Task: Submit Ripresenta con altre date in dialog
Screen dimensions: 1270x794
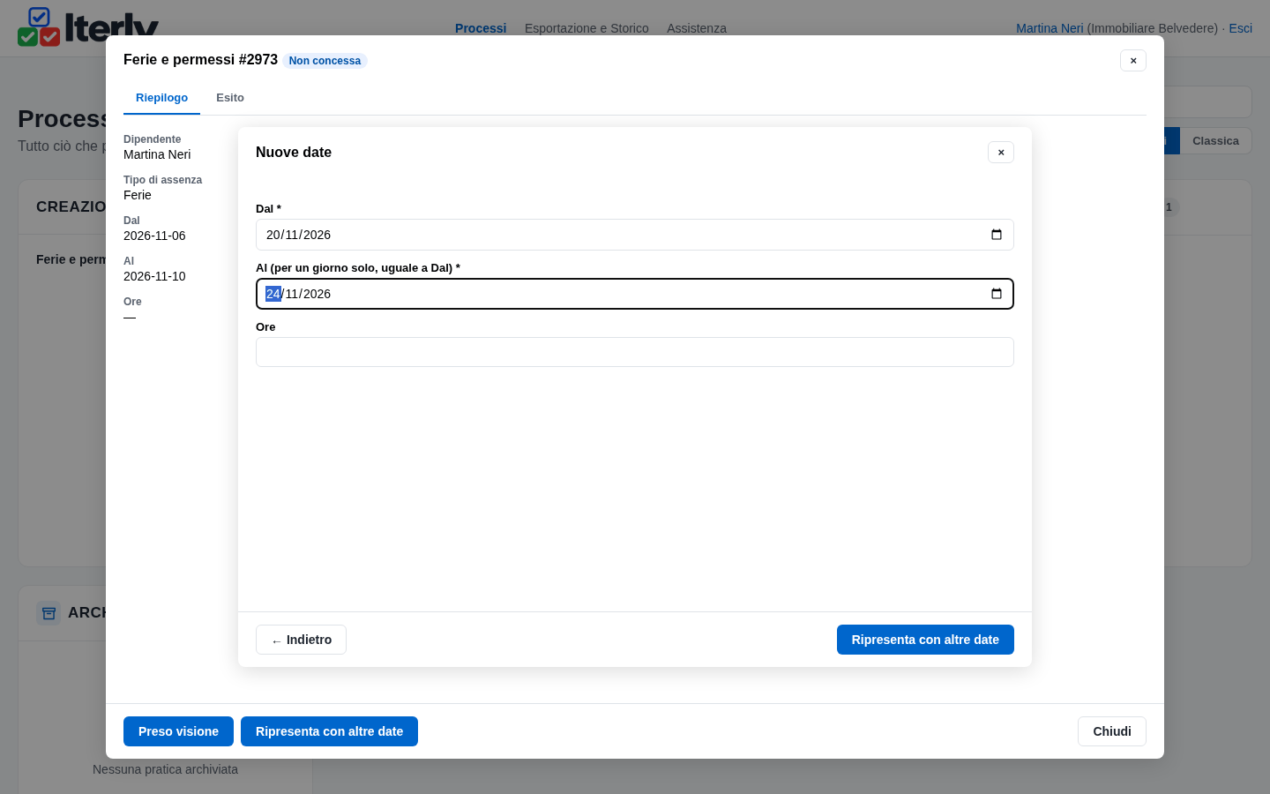Action: click(x=925, y=640)
